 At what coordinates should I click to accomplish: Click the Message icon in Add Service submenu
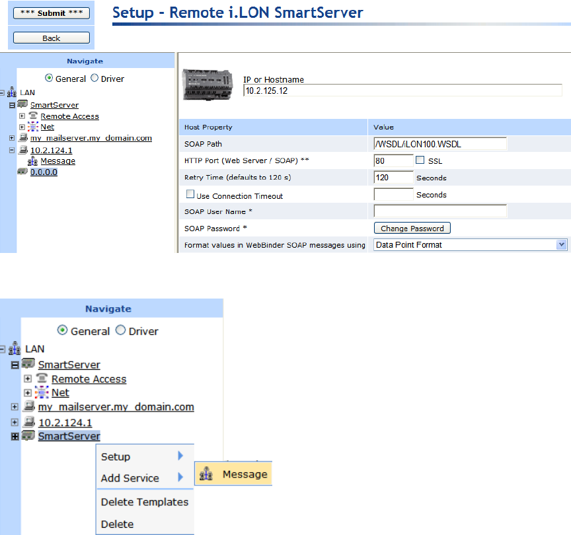pos(206,474)
